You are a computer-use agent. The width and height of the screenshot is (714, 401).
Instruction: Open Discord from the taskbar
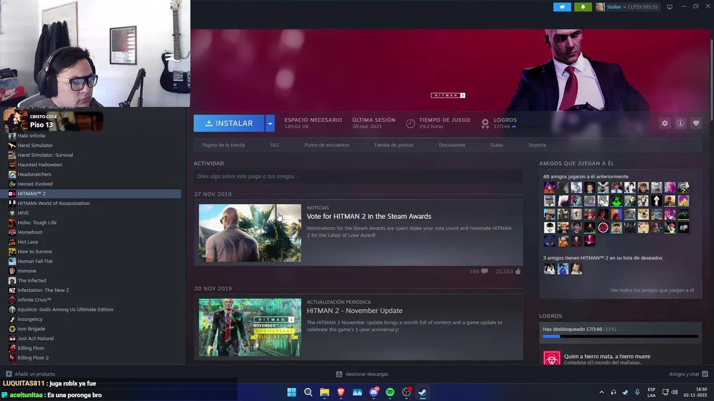click(374, 392)
